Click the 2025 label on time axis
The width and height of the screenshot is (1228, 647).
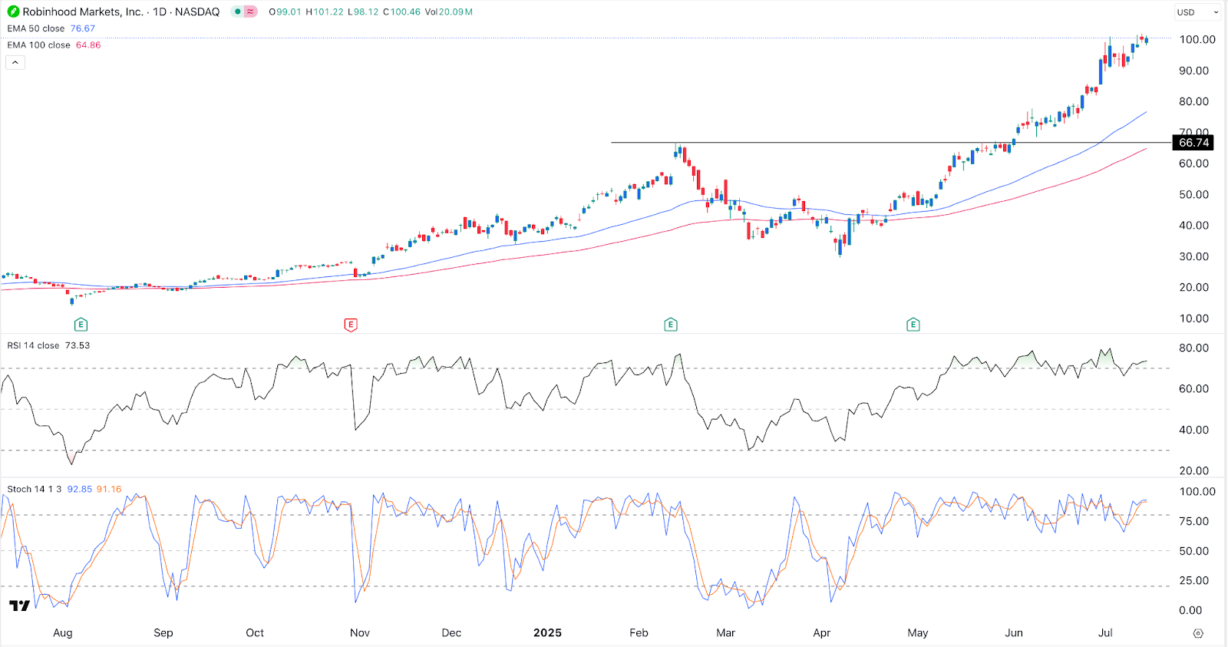[x=548, y=632]
